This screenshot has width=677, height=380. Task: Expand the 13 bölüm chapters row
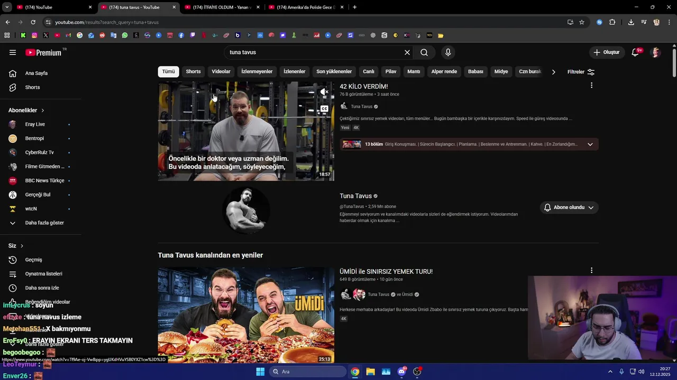(469, 144)
